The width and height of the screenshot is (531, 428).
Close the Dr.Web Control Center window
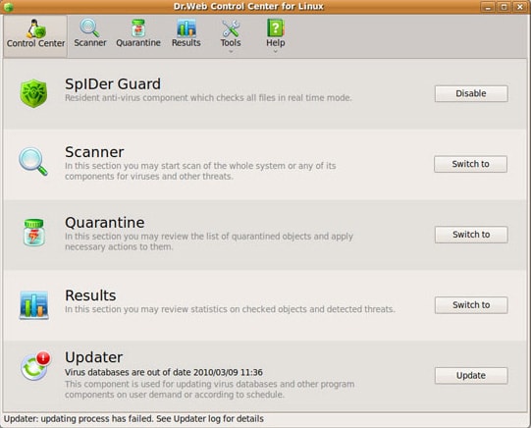click(x=520, y=7)
